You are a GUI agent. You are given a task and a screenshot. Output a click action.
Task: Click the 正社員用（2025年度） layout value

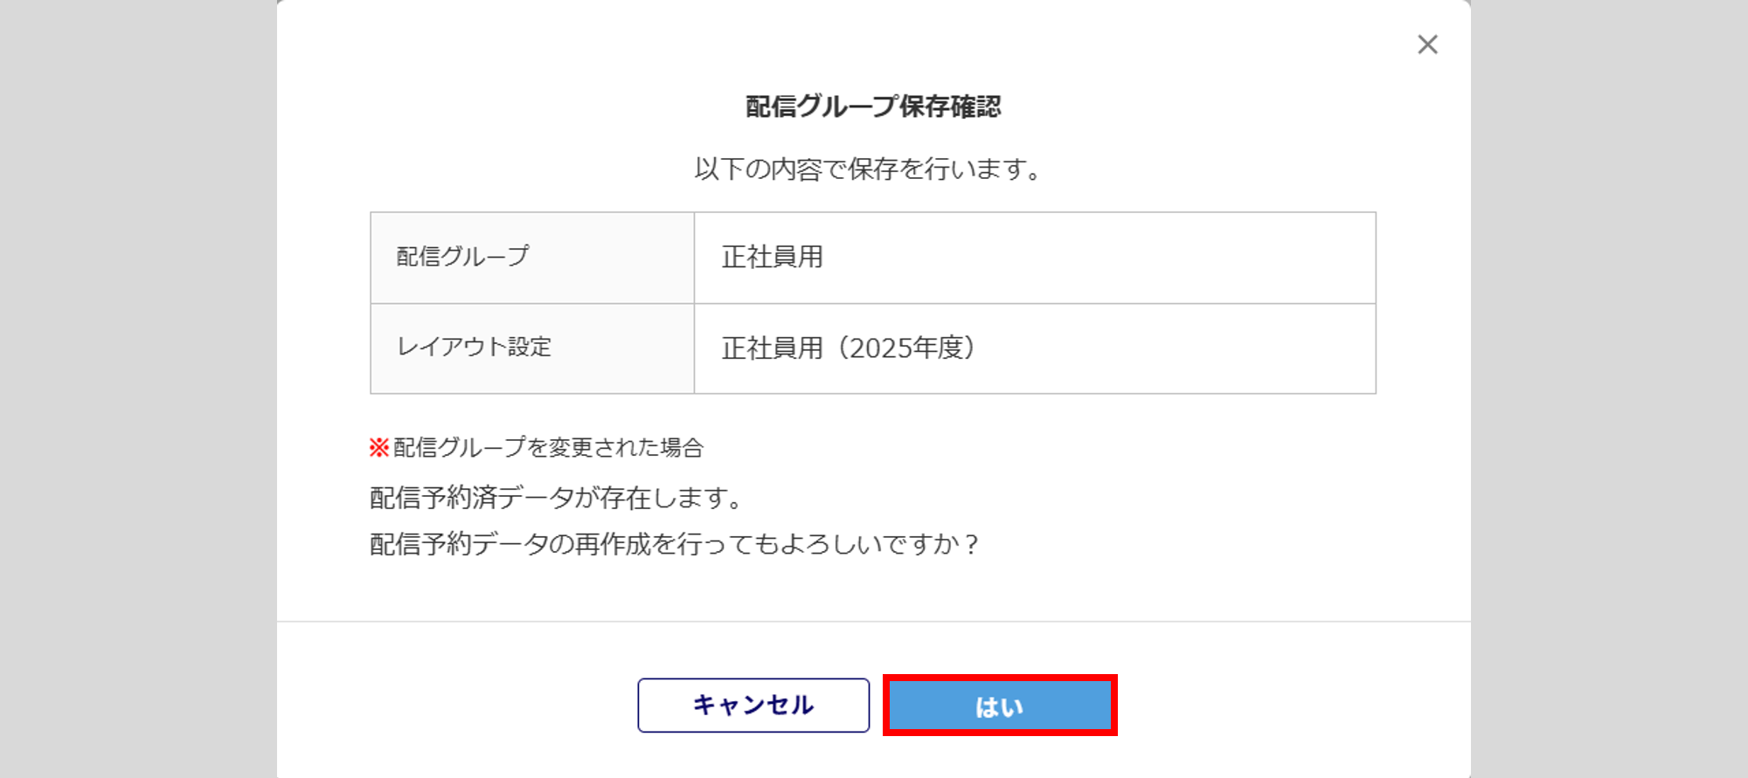click(848, 348)
